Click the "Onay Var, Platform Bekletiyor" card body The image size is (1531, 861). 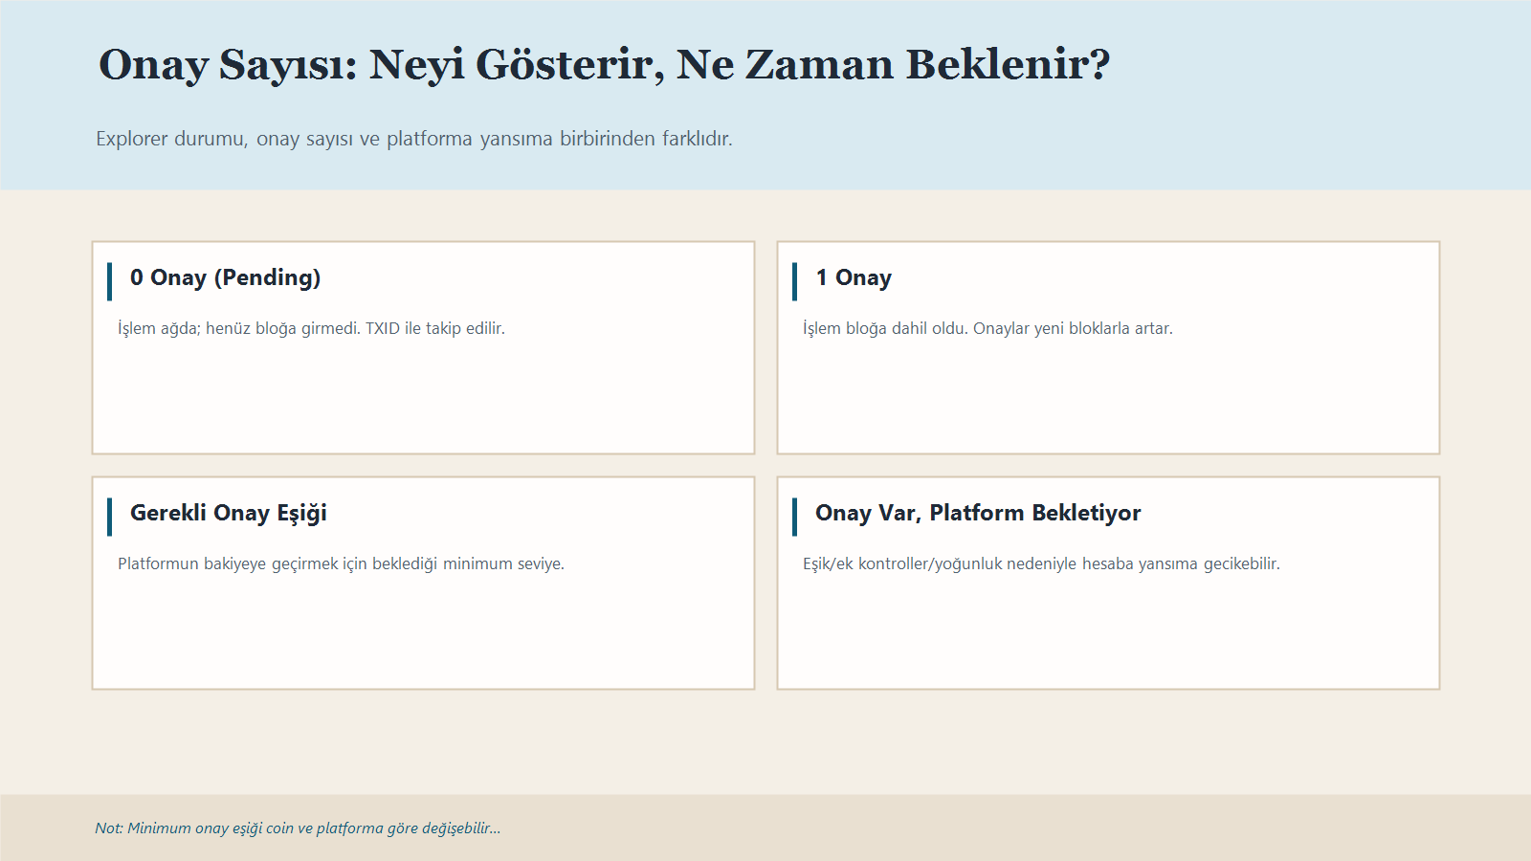coord(1108,631)
